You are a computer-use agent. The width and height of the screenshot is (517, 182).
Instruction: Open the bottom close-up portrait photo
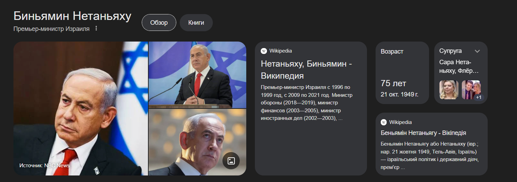(x=197, y=142)
